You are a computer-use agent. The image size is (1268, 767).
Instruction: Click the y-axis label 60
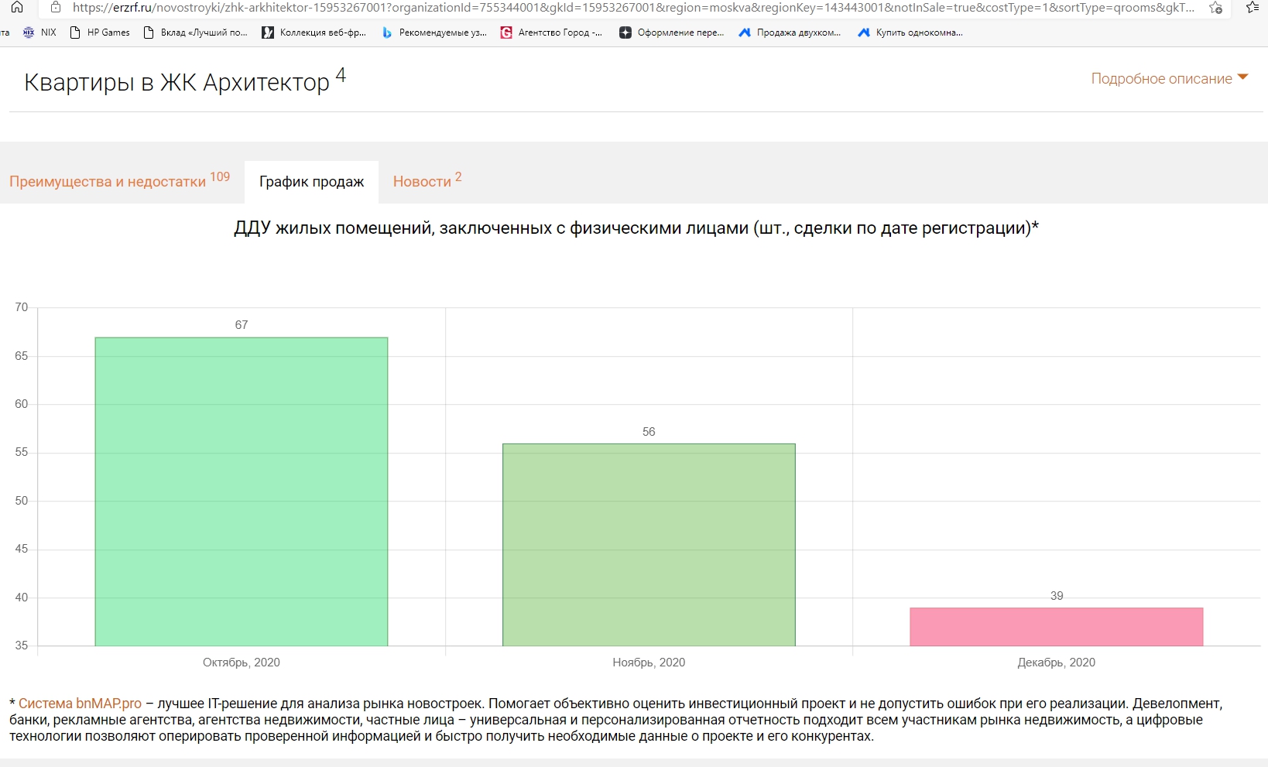(x=22, y=404)
